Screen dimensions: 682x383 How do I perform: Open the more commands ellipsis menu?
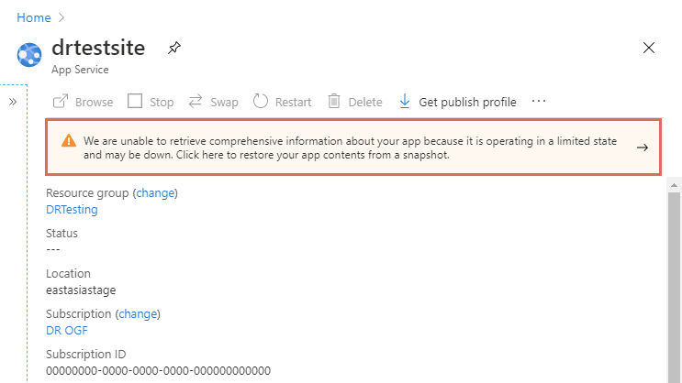tap(539, 102)
